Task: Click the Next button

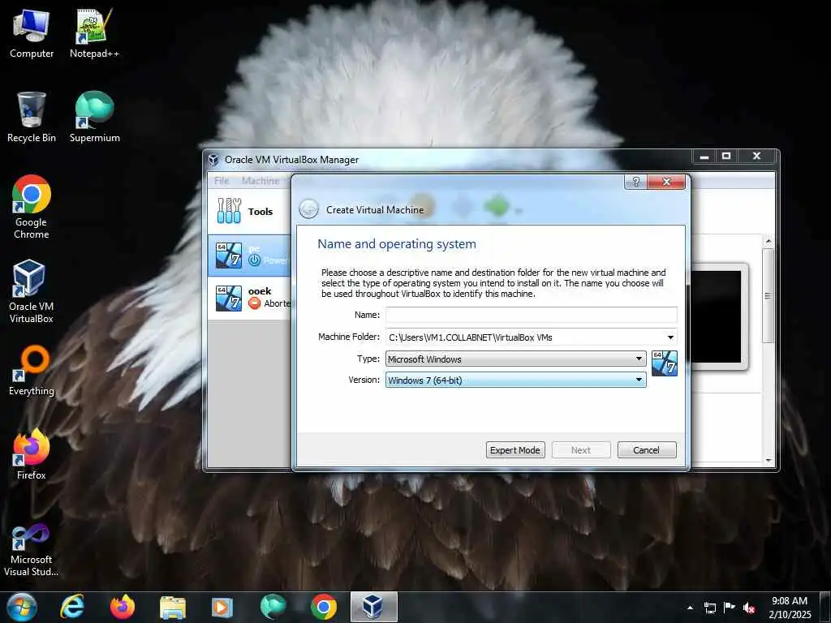Action: click(x=581, y=449)
